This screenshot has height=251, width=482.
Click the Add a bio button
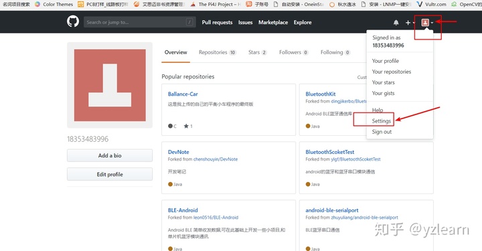[x=110, y=155]
